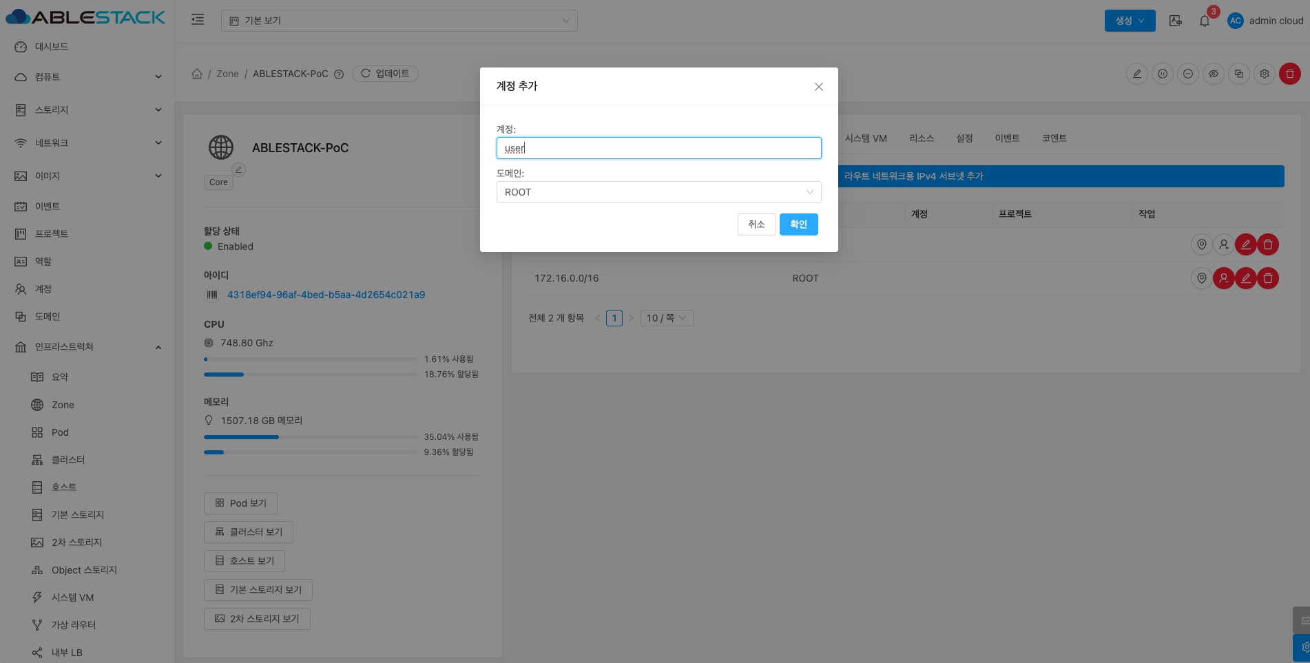Image resolution: width=1310 pixels, height=663 pixels.
Task: Click the CPU 사용됨 usage progress bar
Action: pyautogui.click(x=310, y=359)
